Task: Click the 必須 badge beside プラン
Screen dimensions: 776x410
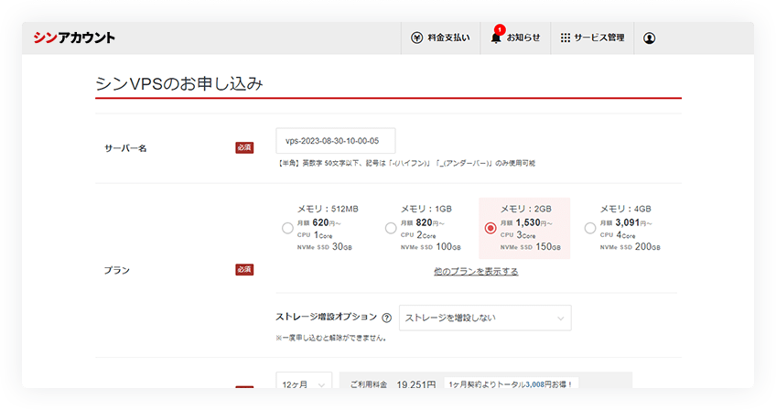Action: (x=244, y=270)
